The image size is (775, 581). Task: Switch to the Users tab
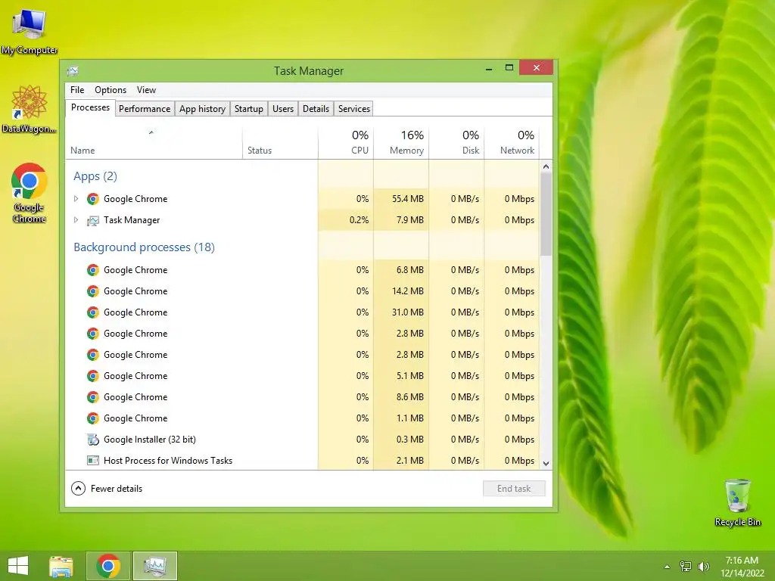(283, 109)
